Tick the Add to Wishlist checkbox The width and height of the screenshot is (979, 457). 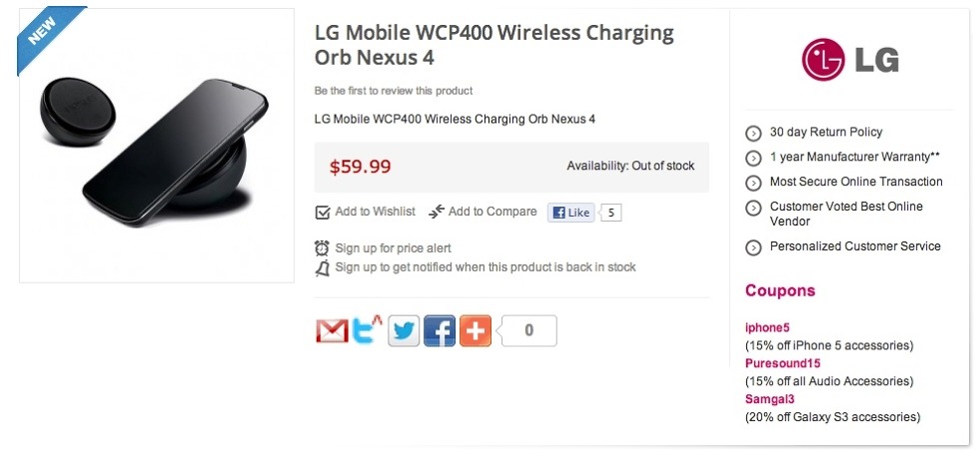point(323,213)
